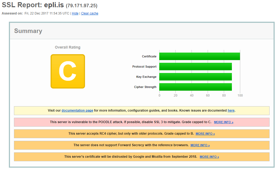276x169 pixels.
Task: Click the certificate distrust September 2018 text
Action: click(x=131, y=157)
